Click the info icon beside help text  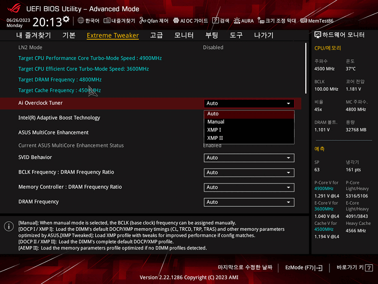pyautogui.click(x=9, y=226)
